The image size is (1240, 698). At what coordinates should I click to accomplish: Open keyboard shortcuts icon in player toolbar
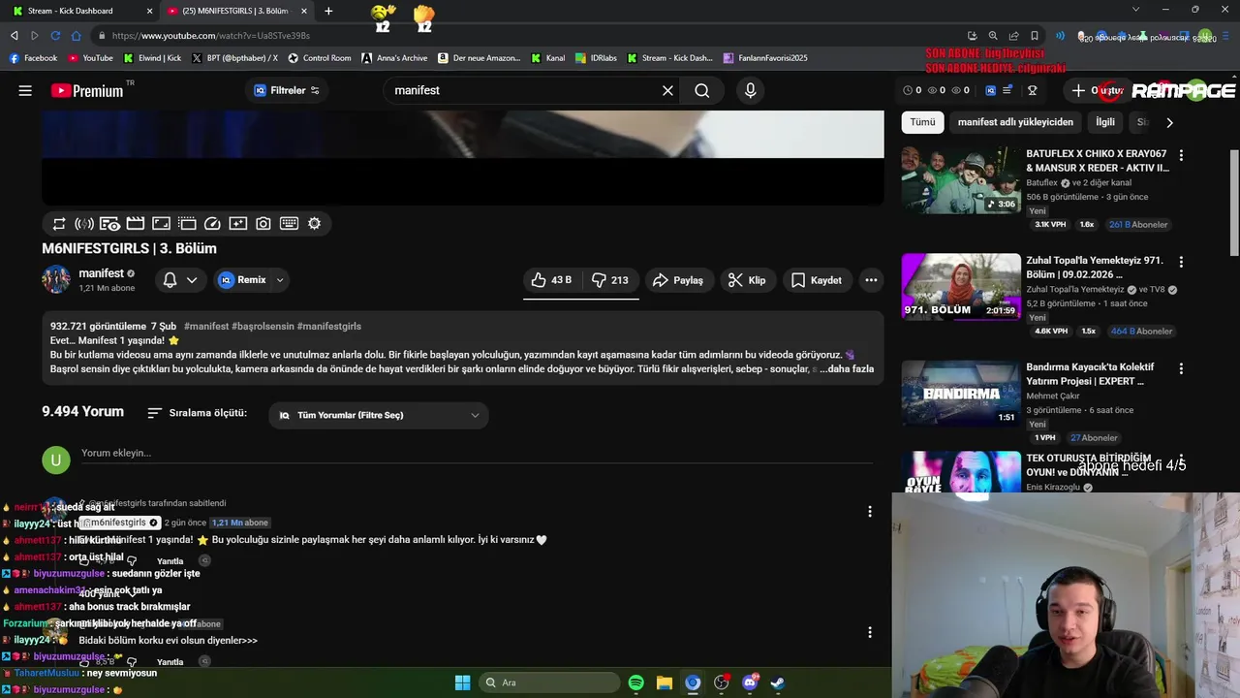click(x=289, y=223)
